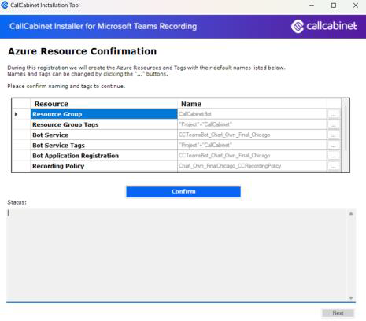
Task: Open the edit button for Resource Group row
Action: tap(334, 114)
